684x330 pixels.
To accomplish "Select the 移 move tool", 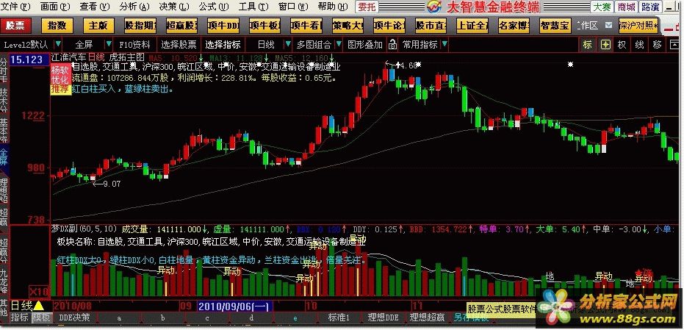I will [x=657, y=45].
